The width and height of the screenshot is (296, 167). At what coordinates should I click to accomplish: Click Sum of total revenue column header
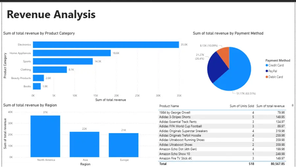[x=270, y=106]
